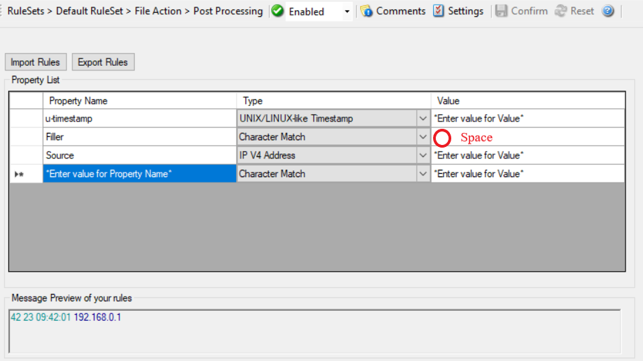The height and width of the screenshot is (361, 643).
Task: Select the Filler property name cell
Action: pos(139,137)
